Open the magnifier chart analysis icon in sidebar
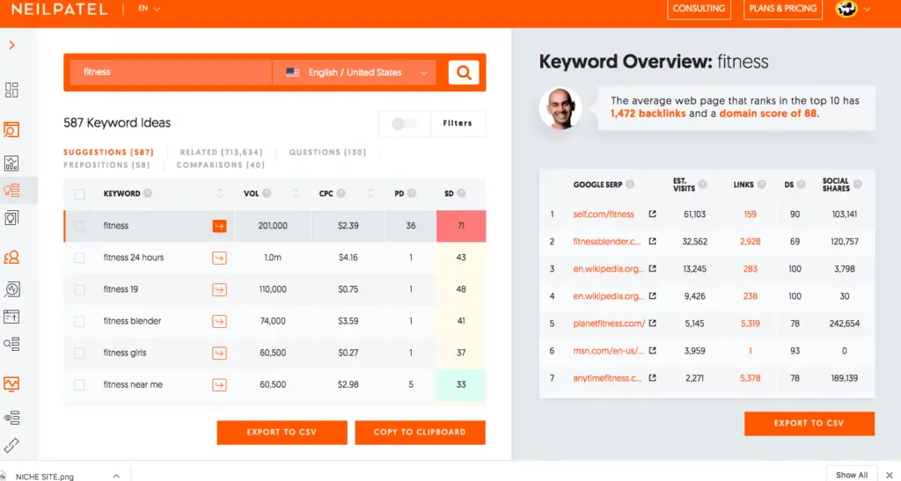The height and width of the screenshot is (481, 901). pyautogui.click(x=11, y=288)
